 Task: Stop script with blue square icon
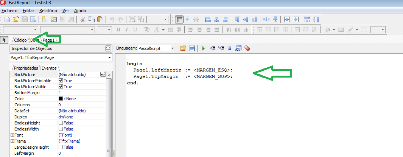coord(230,48)
